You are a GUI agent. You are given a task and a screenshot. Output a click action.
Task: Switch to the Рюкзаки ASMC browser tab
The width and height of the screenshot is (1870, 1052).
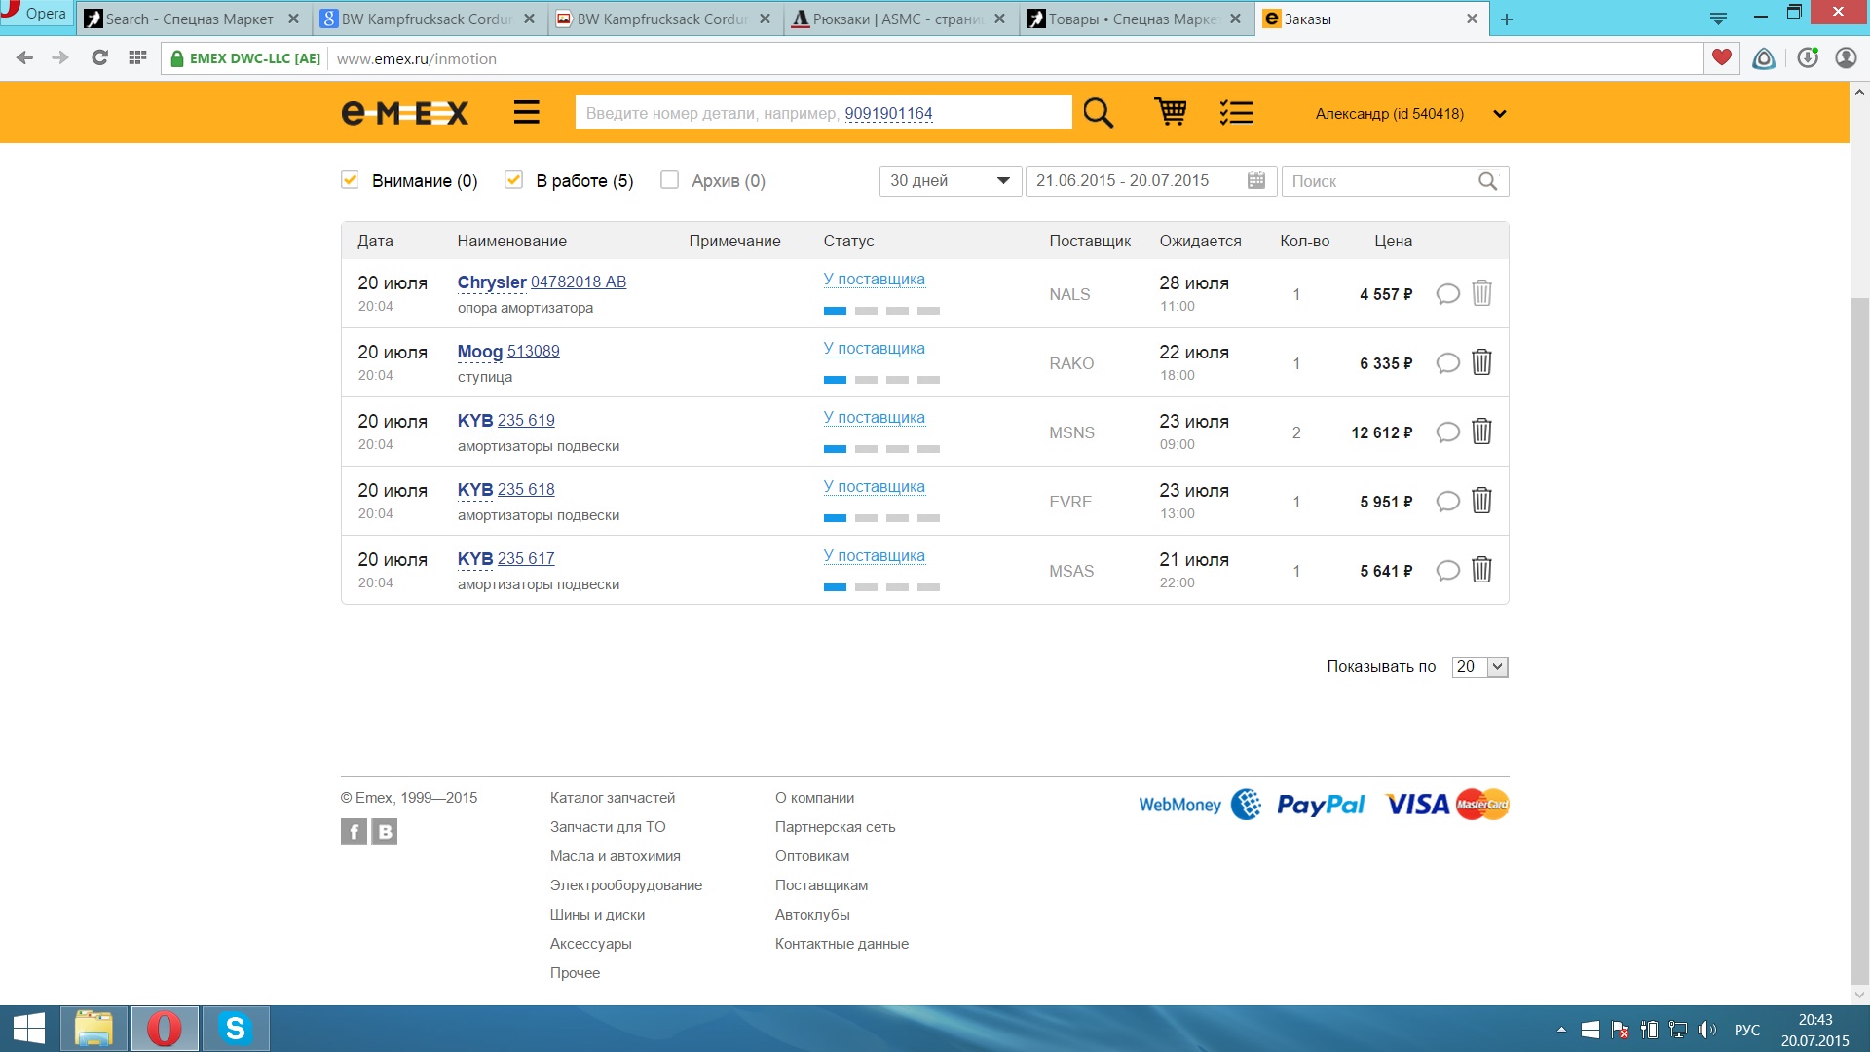pos(898,19)
